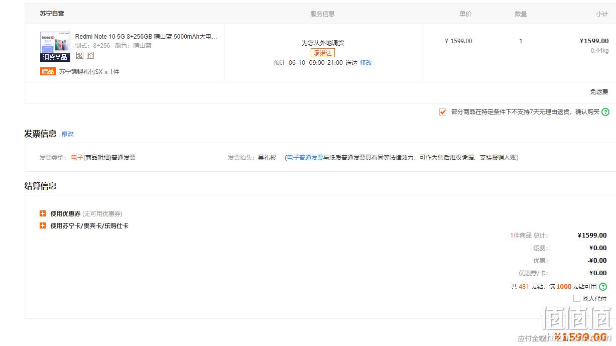Click the 为您从外地调货 service text
The image size is (616, 346).
(x=322, y=43)
